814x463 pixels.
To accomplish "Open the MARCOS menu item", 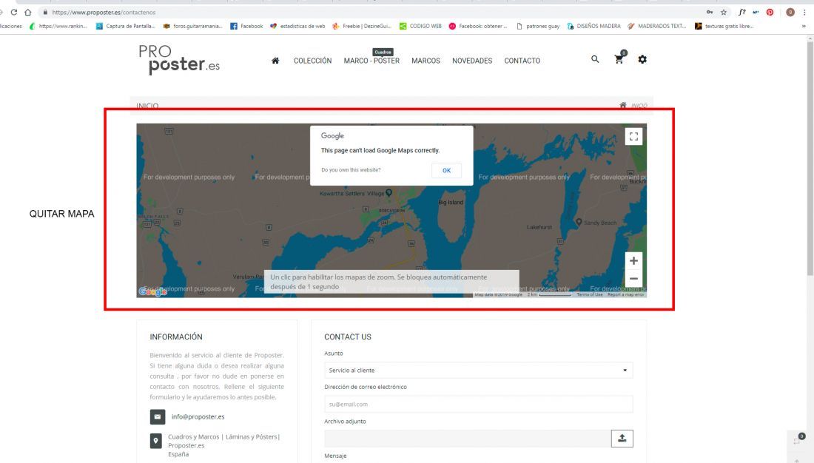I will click(425, 61).
